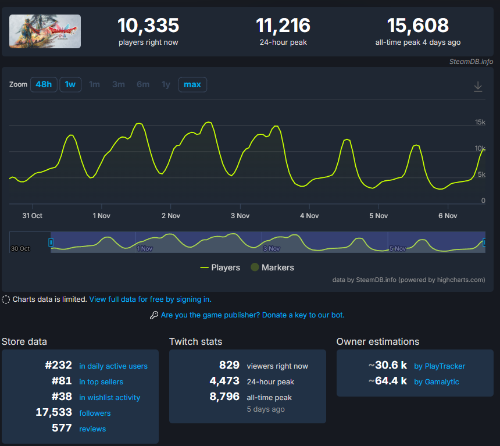This screenshot has width=500, height=446.
Task: Open the donate a key link
Action: click(x=252, y=315)
